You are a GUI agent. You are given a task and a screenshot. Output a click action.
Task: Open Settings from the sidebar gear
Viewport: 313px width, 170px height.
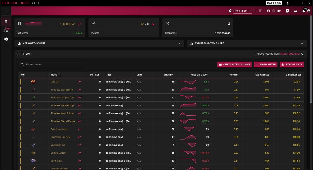[x=6, y=39]
